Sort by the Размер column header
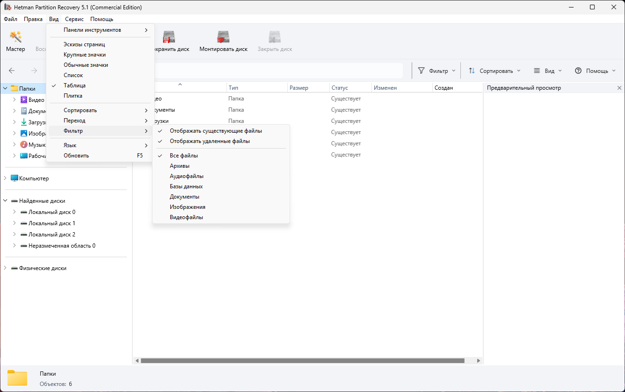This screenshot has width=625, height=392. tap(308, 88)
